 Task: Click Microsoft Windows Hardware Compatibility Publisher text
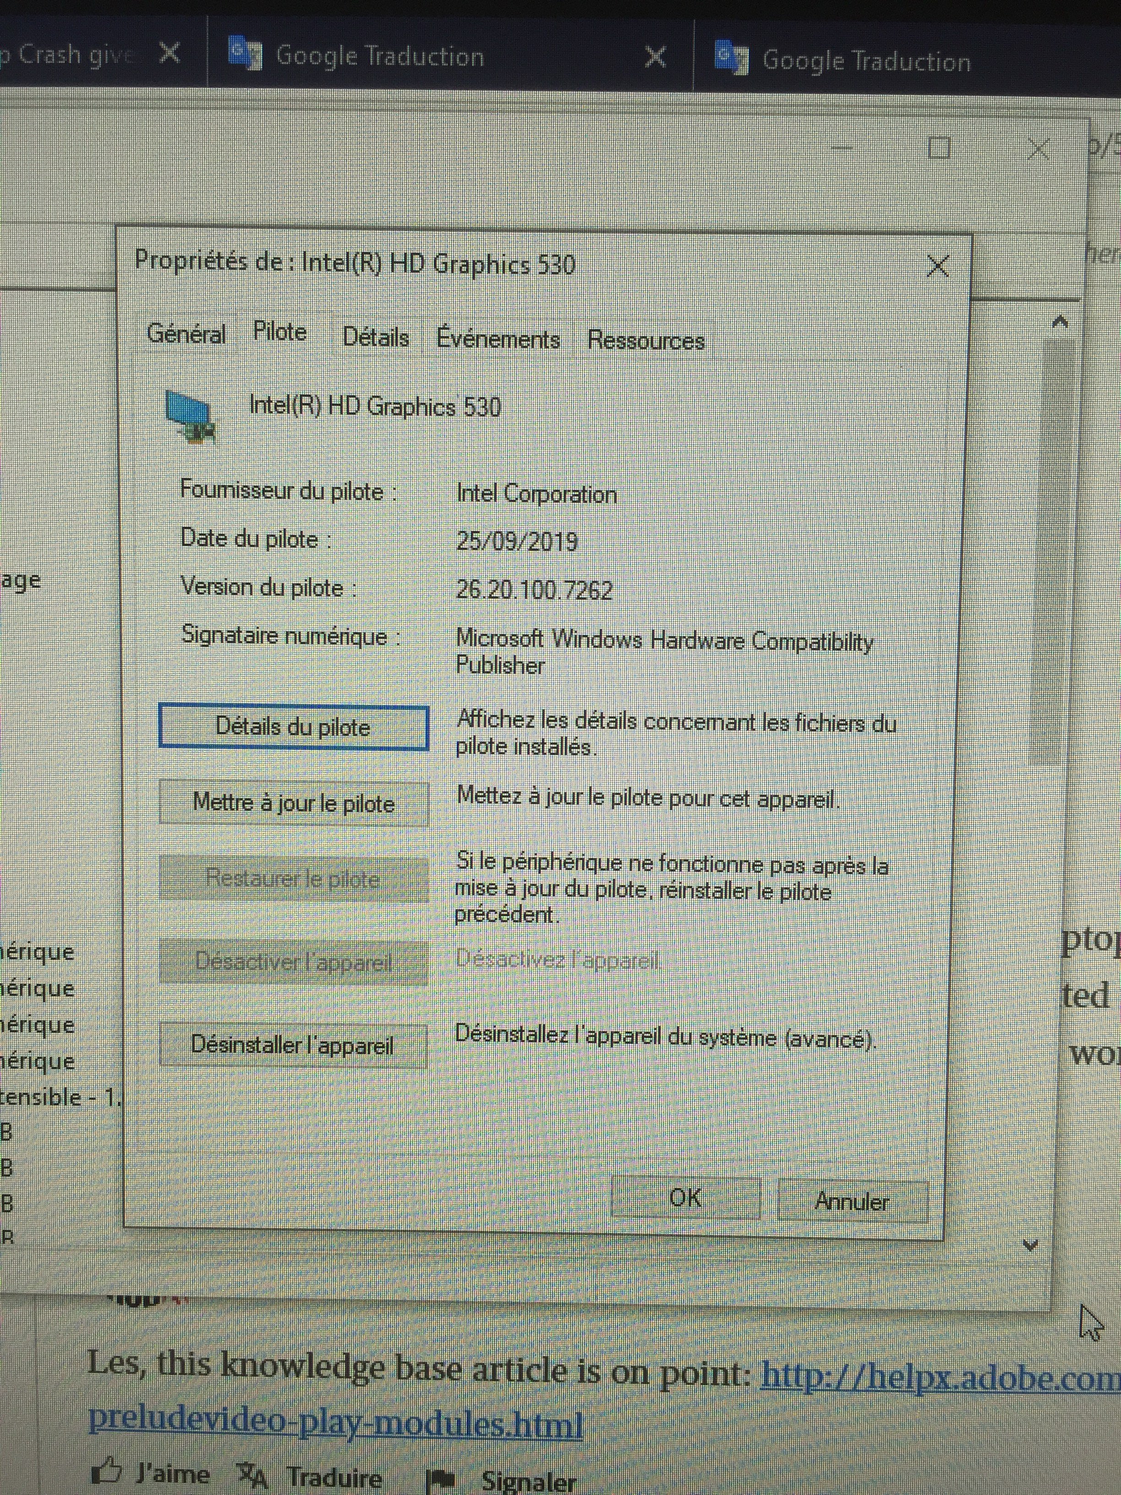(x=665, y=652)
